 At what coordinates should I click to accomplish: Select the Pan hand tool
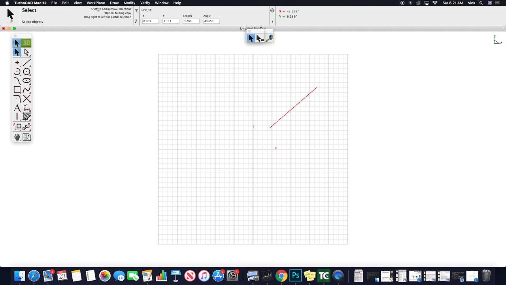click(x=17, y=137)
